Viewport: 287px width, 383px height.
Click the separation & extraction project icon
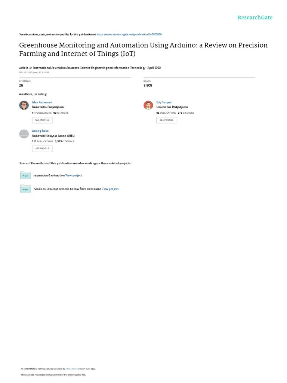click(25, 175)
